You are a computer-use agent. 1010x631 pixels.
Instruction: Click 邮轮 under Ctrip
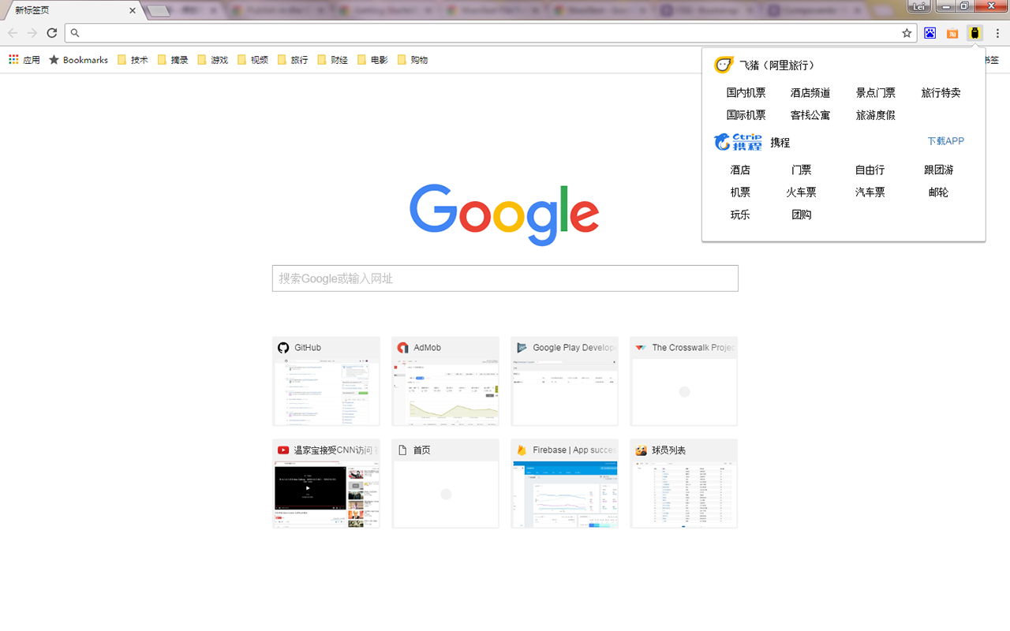tap(938, 192)
